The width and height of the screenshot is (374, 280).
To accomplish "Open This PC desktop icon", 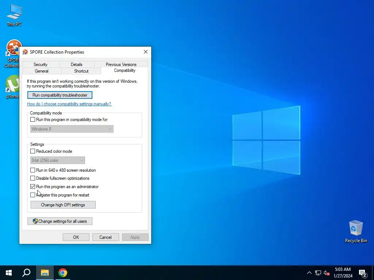I will coord(14,15).
